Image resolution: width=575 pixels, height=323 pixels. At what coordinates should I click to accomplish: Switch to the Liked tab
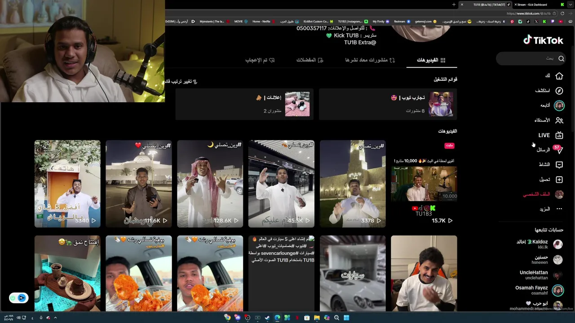(x=260, y=60)
